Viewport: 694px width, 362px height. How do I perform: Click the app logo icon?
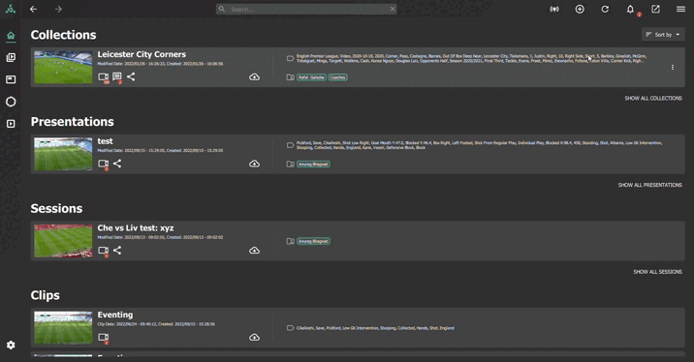(x=11, y=9)
